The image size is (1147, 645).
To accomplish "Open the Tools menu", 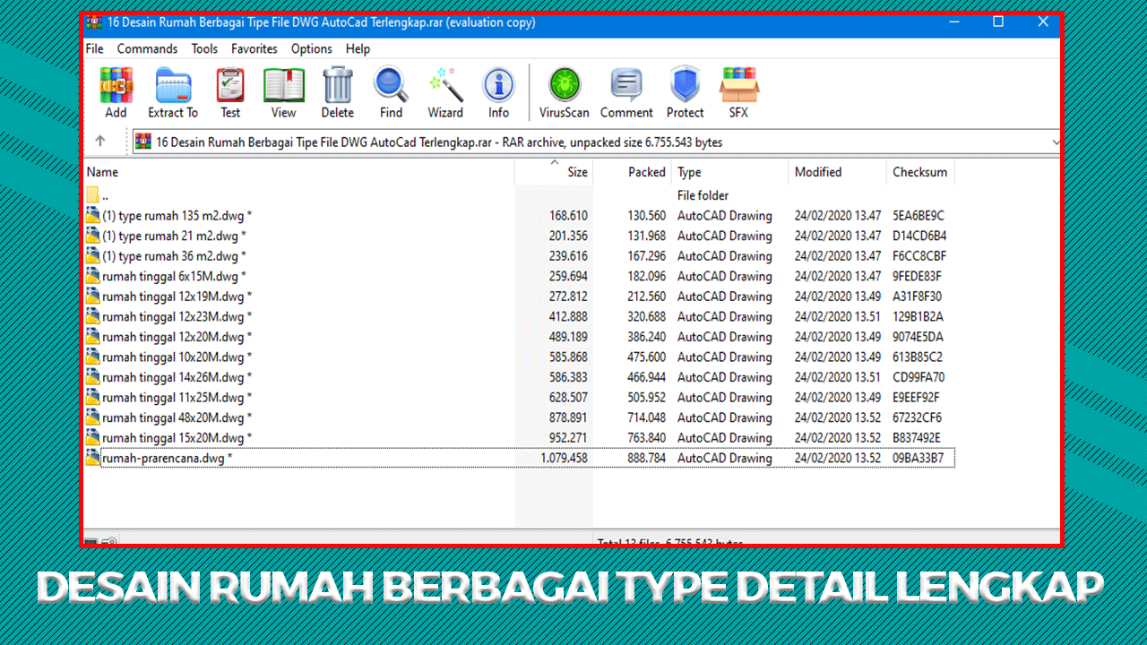I will click(x=204, y=49).
